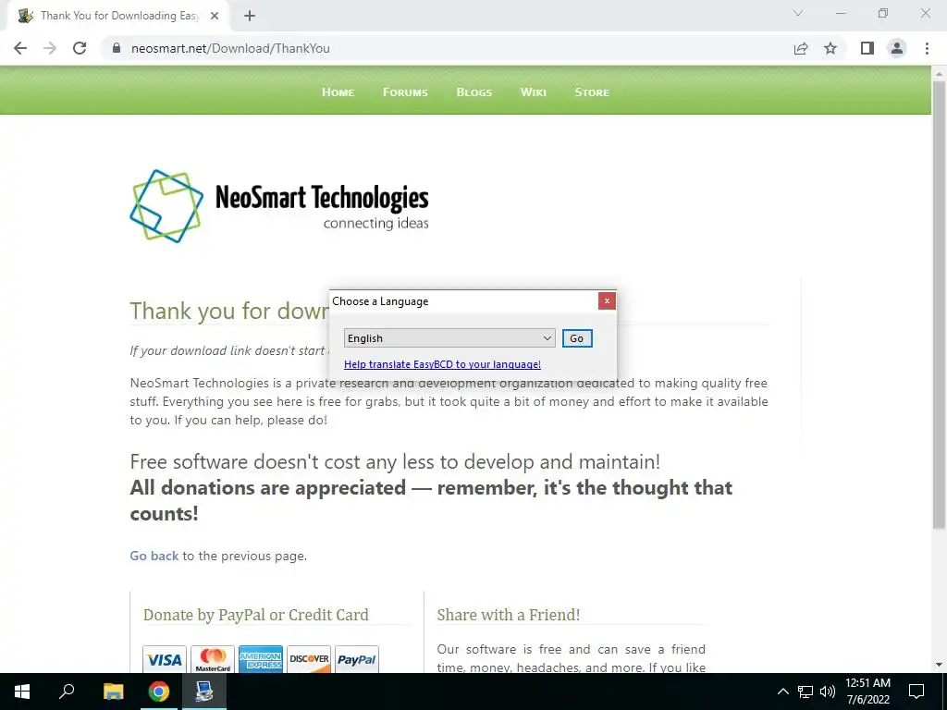The height and width of the screenshot is (710, 947).
Task: Click the American Express icon
Action: [260, 658]
